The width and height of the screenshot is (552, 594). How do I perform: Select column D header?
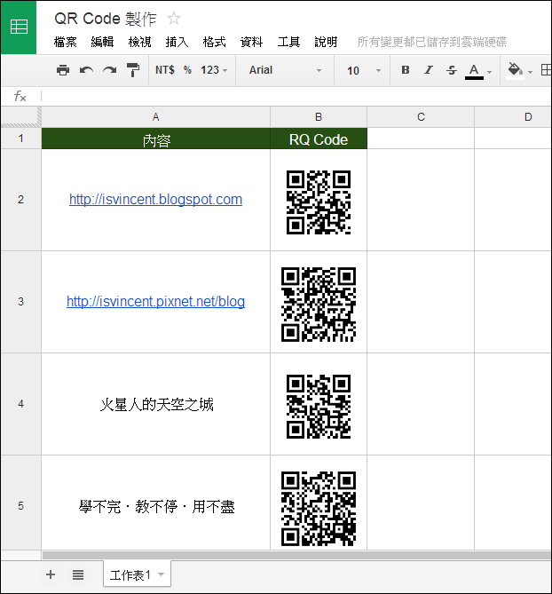[513, 117]
